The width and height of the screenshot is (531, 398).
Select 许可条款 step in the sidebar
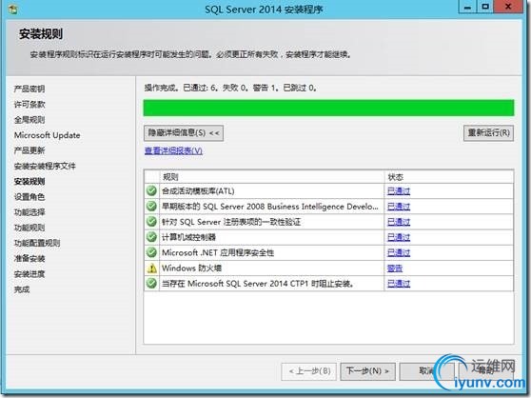[29, 105]
